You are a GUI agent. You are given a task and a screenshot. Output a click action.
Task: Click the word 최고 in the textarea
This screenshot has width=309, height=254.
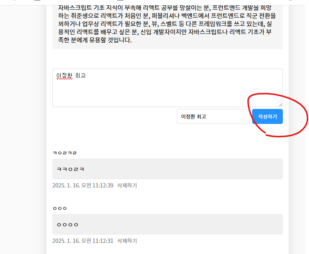point(80,75)
